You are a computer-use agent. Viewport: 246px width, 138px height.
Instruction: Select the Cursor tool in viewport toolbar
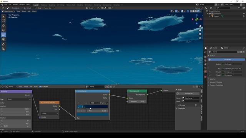(3, 21)
